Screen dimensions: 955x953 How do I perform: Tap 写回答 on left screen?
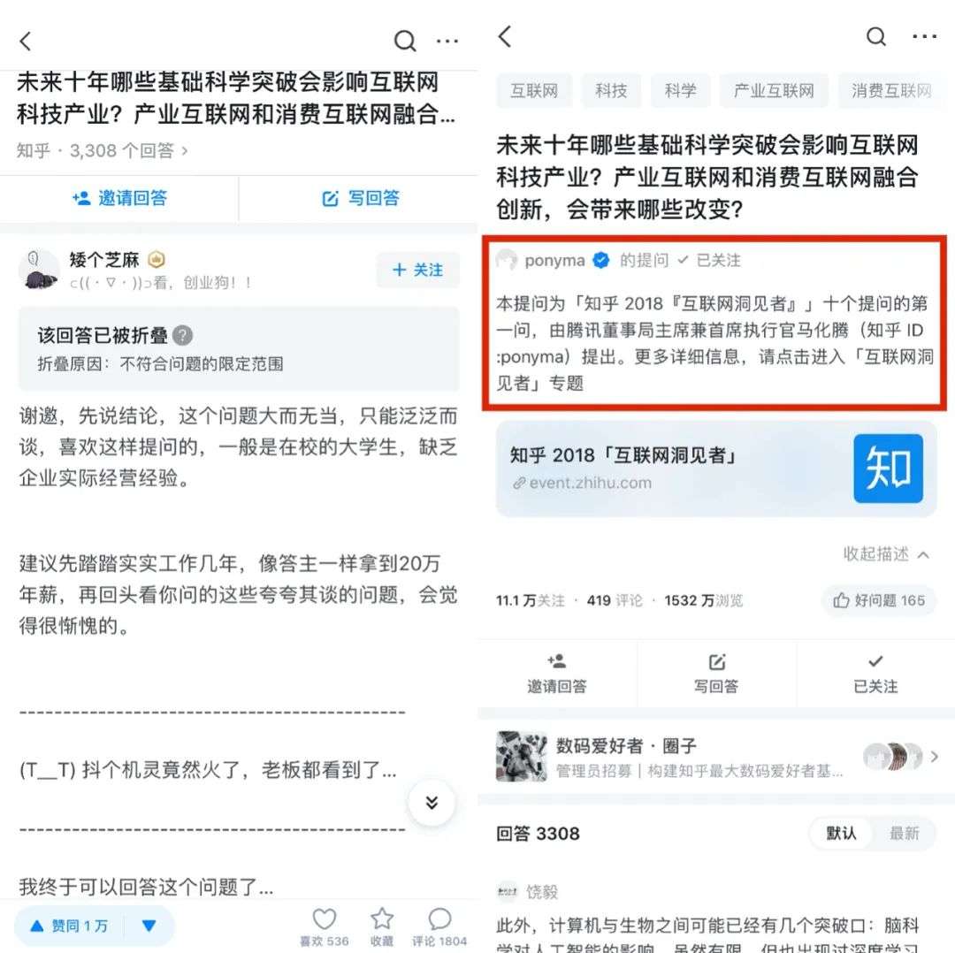click(x=361, y=198)
